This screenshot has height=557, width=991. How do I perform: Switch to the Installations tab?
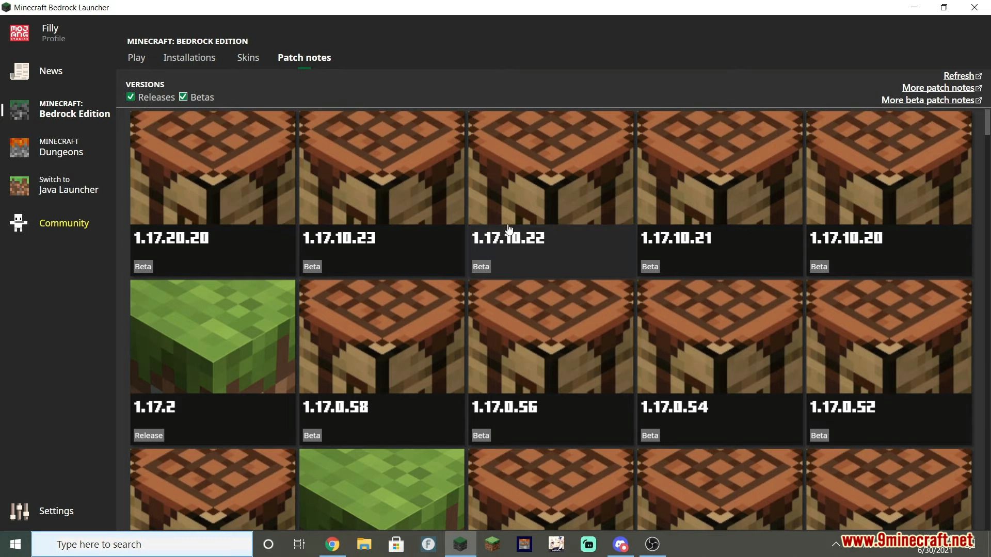(189, 57)
